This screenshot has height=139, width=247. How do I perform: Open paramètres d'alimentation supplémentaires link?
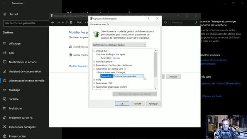tap(214, 62)
